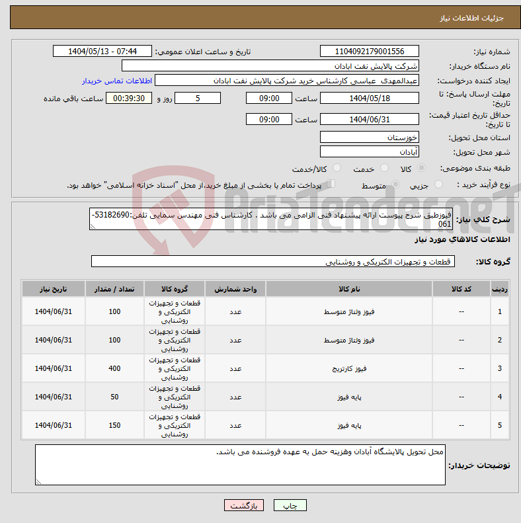This screenshot has width=521, height=523.
Task: Click the requester field عبدالمهدی عباسی
Action: tap(287, 81)
